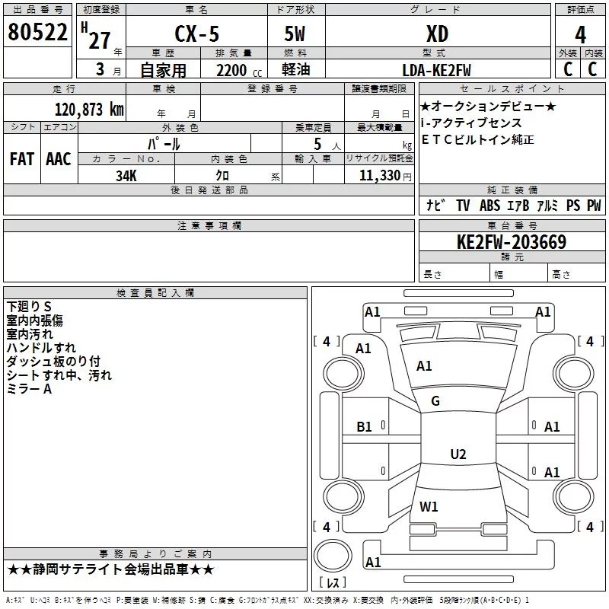Screen dimensions: 609x609
Task: Click the A1 mark on the hood
Action: pos(424,366)
